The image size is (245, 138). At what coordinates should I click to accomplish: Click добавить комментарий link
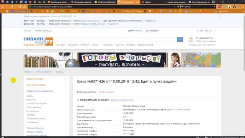(x=122, y=100)
